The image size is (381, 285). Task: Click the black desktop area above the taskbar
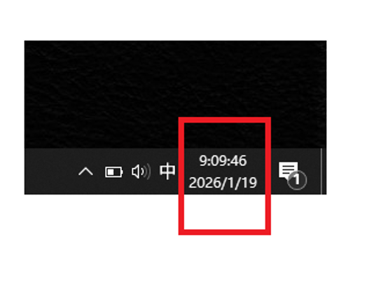(175, 95)
